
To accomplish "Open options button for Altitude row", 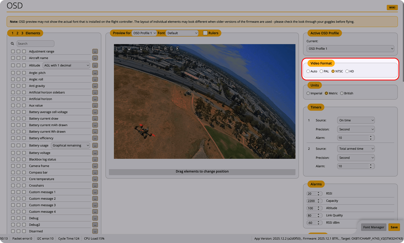I will [95, 65].
